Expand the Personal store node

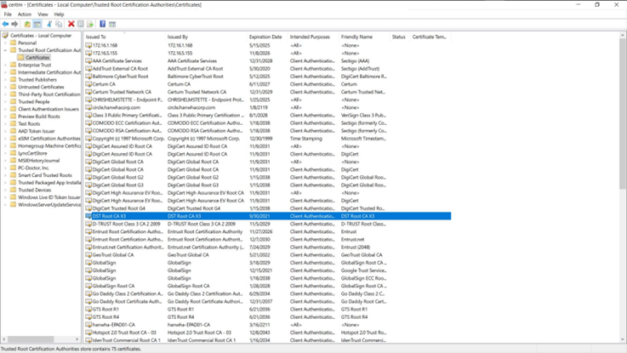point(5,43)
